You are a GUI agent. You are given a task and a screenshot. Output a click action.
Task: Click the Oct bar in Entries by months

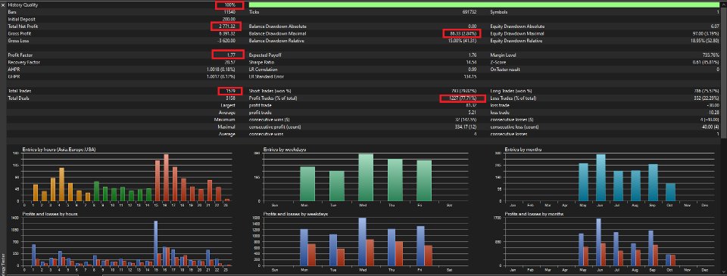(670, 193)
